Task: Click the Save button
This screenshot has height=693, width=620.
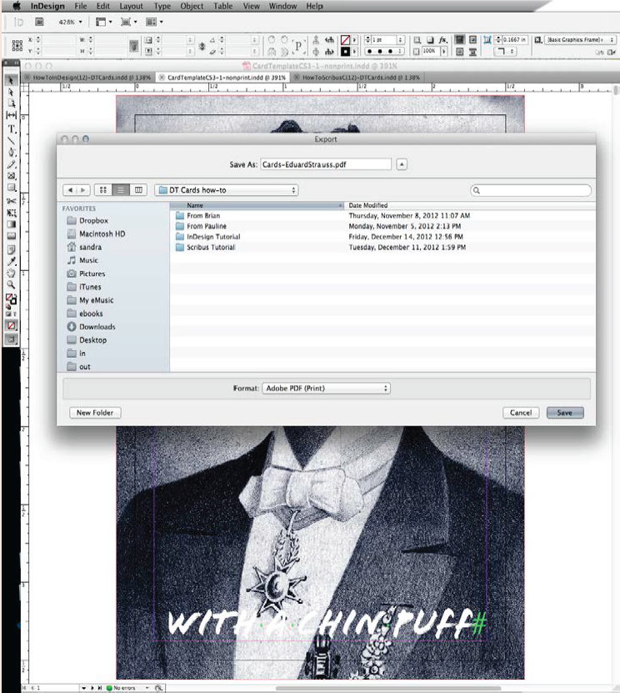Action: click(565, 413)
